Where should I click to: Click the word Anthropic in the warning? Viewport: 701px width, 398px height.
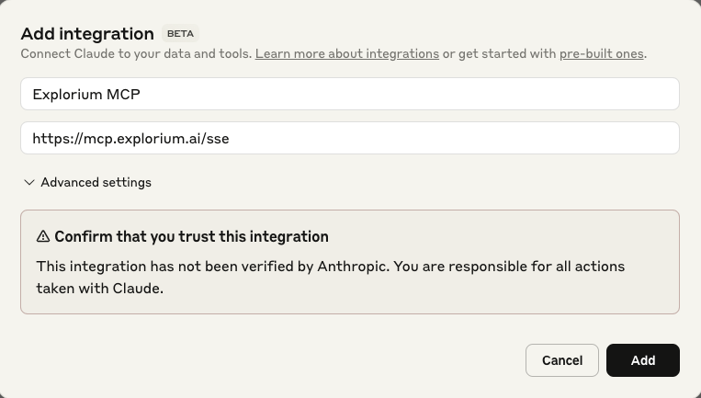[353, 267]
